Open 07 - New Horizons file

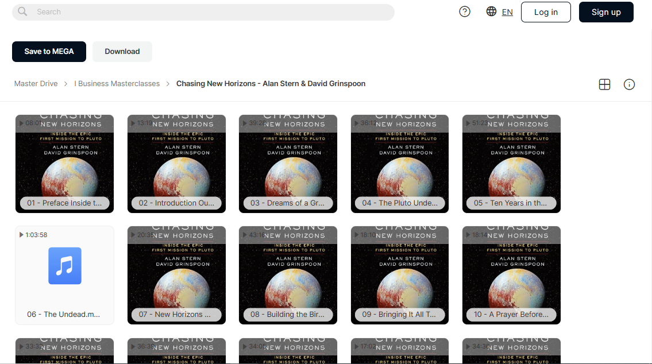pos(177,275)
